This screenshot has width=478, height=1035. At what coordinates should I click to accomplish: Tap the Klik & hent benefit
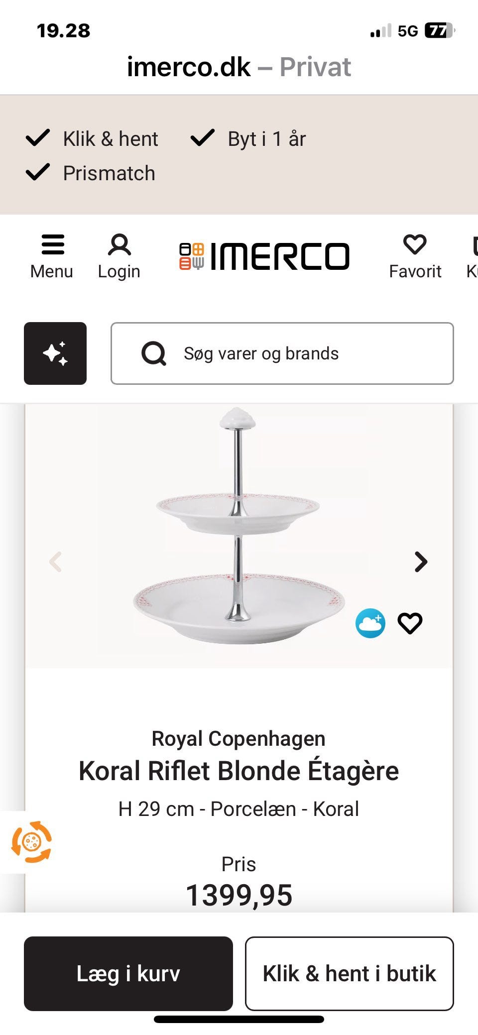click(x=93, y=138)
